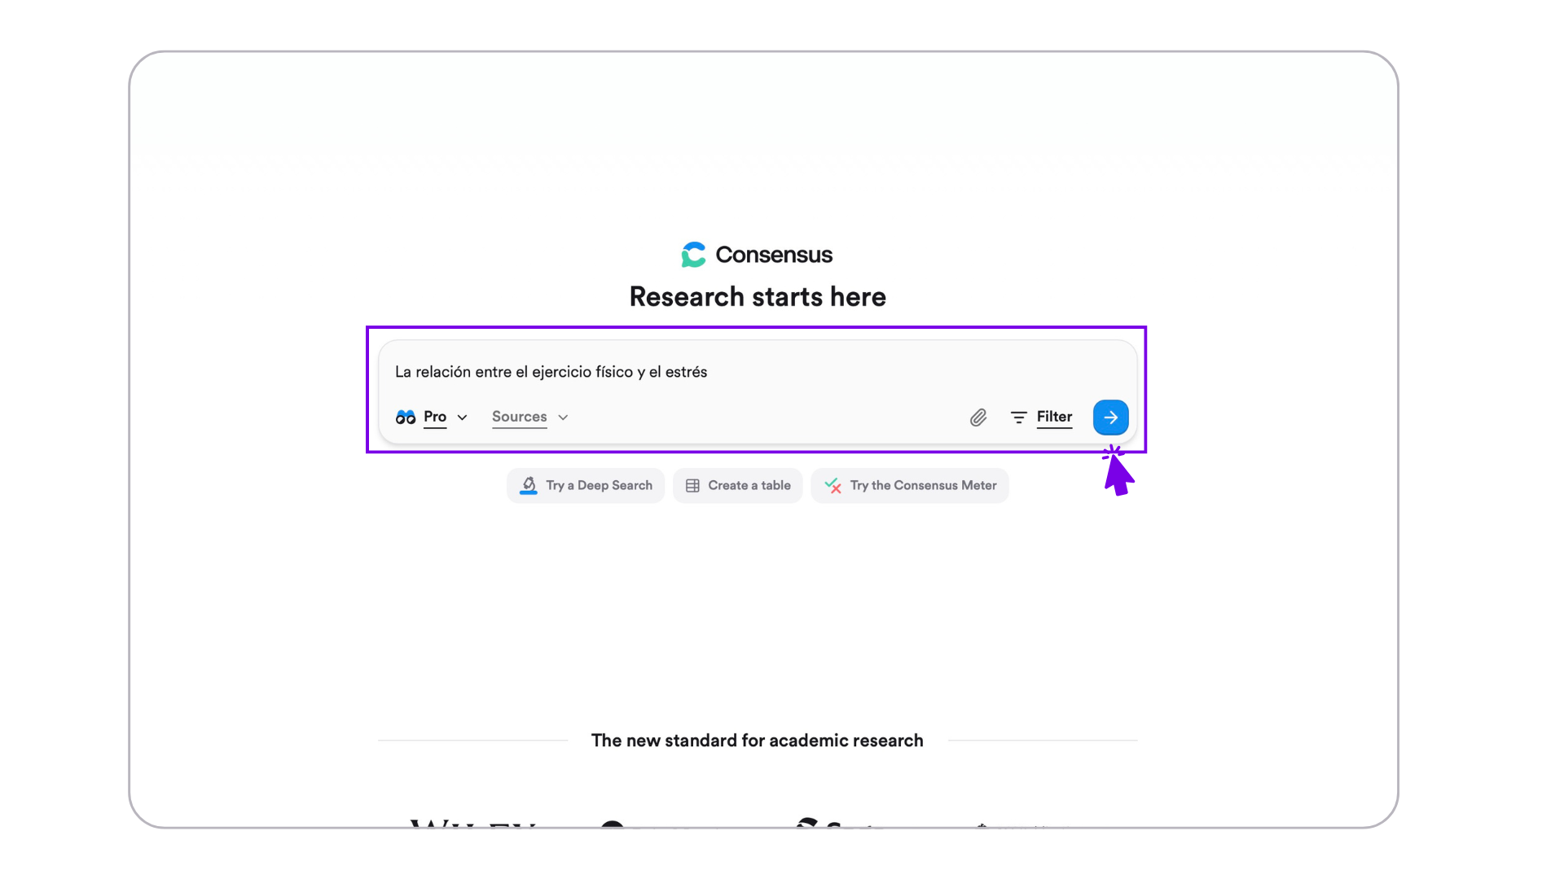Click the Consensus speech-bubble logo icon

pos(693,255)
